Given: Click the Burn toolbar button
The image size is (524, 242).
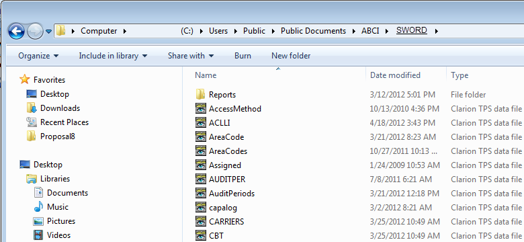Looking at the screenshot, I should [243, 56].
